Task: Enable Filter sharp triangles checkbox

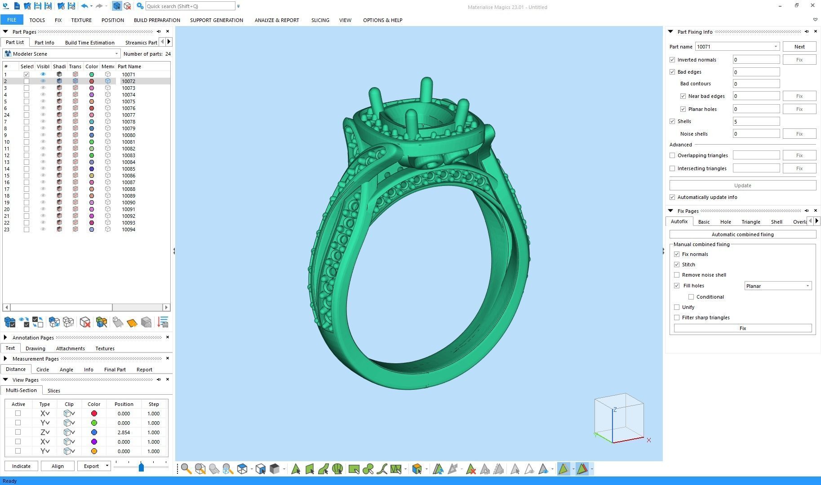Action: click(x=677, y=317)
